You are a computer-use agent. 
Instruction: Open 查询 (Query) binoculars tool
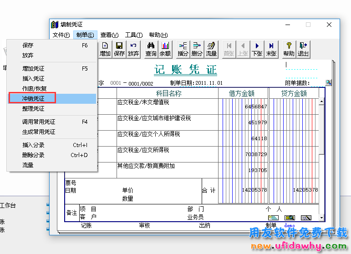[x=151, y=49]
